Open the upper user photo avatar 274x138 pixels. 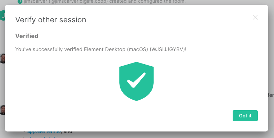[x=2, y=58]
